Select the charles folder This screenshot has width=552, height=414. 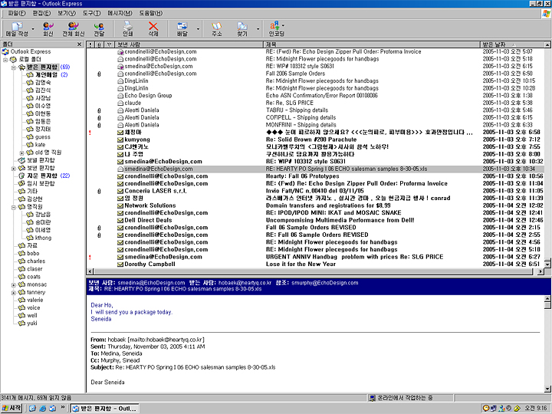click(x=32, y=261)
